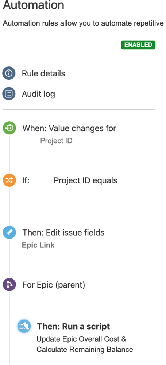Click the Automation page heading
The height and width of the screenshot is (365, 166).
click(x=34, y=5)
